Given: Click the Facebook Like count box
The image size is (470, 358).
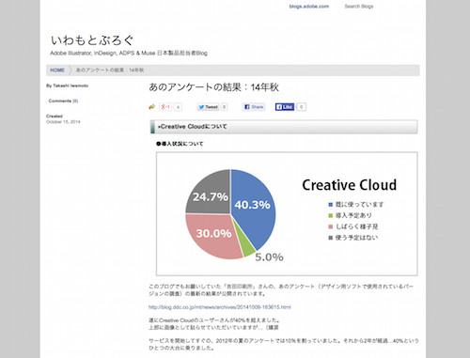Looking at the screenshot, I should [302, 107].
